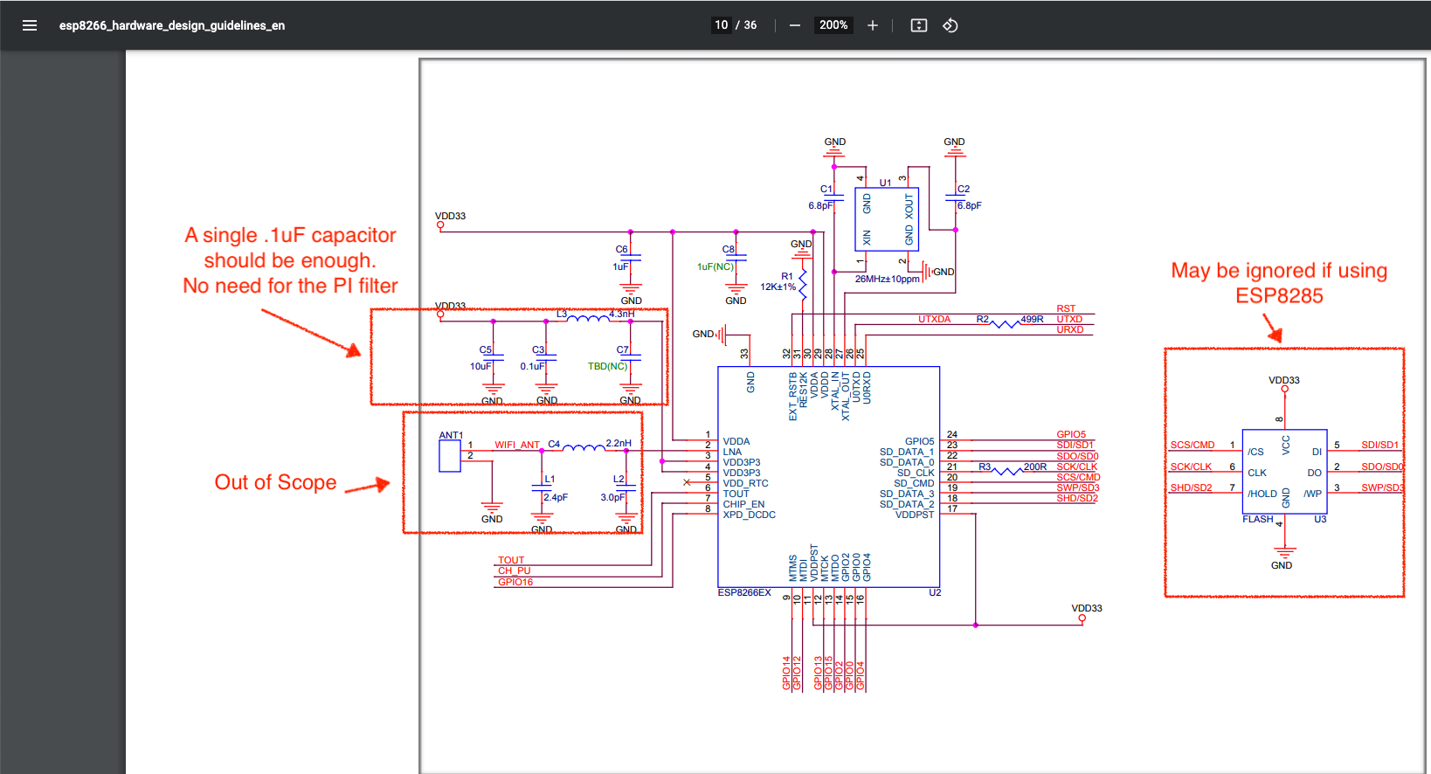Screen dimensions: 1431x774
Task: Click the fit to page icon
Action: click(x=919, y=25)
